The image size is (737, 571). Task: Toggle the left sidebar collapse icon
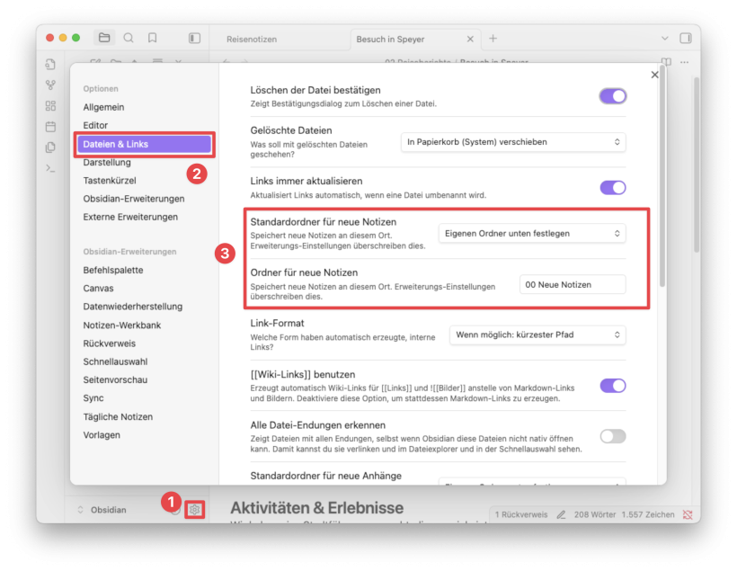[194, 38]
